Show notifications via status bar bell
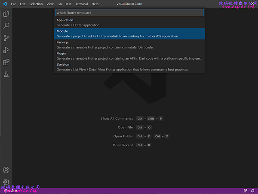The width and height of the screenshot is (258, 194). 252,191
